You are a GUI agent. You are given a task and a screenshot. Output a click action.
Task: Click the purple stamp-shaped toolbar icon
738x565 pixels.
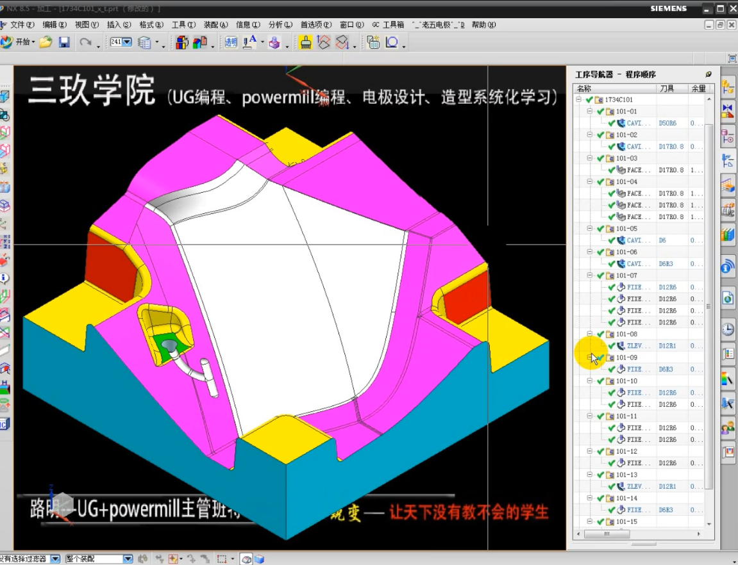[x=274, y=43]
